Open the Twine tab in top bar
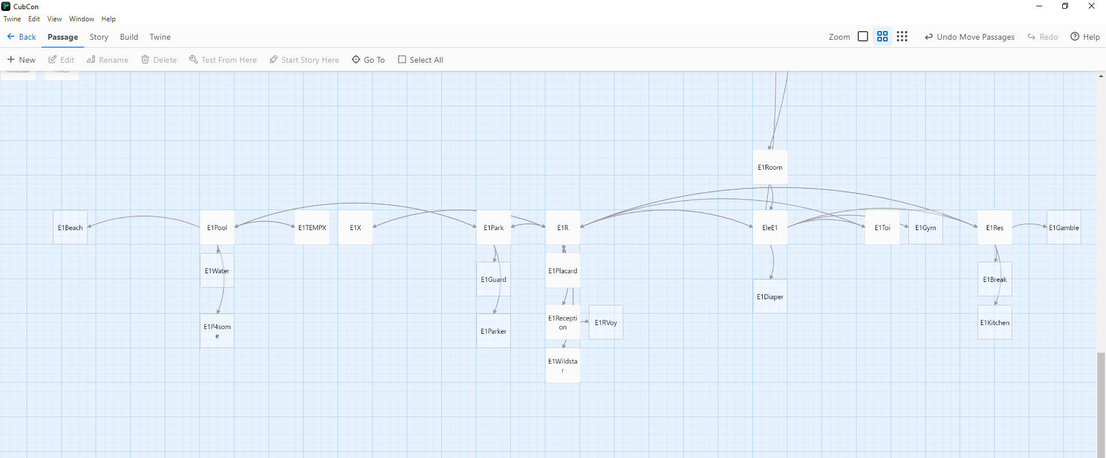This screenshot has height=458, width=1106. (x=160, y=37)
